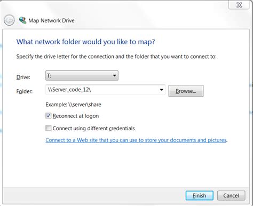Enable Connect using different credentials checkbox
253x206 pixels.
click(x=49, y=128)
